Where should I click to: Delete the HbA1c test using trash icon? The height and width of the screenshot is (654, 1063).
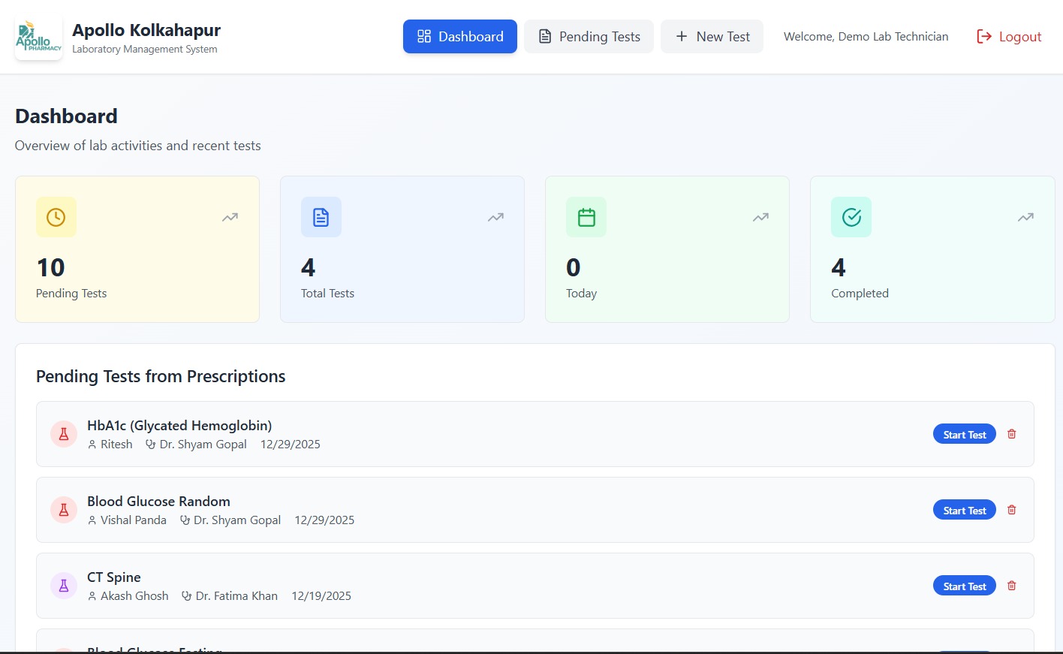(1011, 434)
